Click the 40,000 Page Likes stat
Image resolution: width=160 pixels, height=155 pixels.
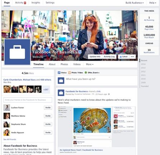[x=149, y=28]
